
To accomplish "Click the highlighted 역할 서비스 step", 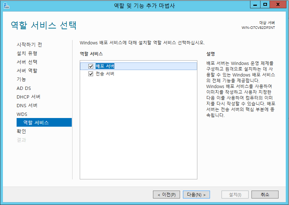I will (x=36, y=123).
